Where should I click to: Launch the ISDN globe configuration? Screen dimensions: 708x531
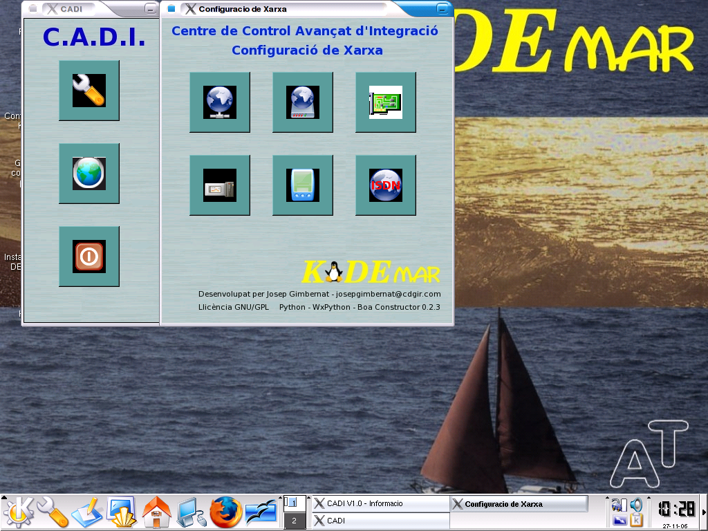click(x=386, y=185)
